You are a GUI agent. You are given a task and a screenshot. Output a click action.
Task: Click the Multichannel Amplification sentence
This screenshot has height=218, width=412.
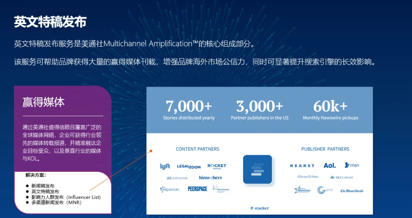click(135, 44)
